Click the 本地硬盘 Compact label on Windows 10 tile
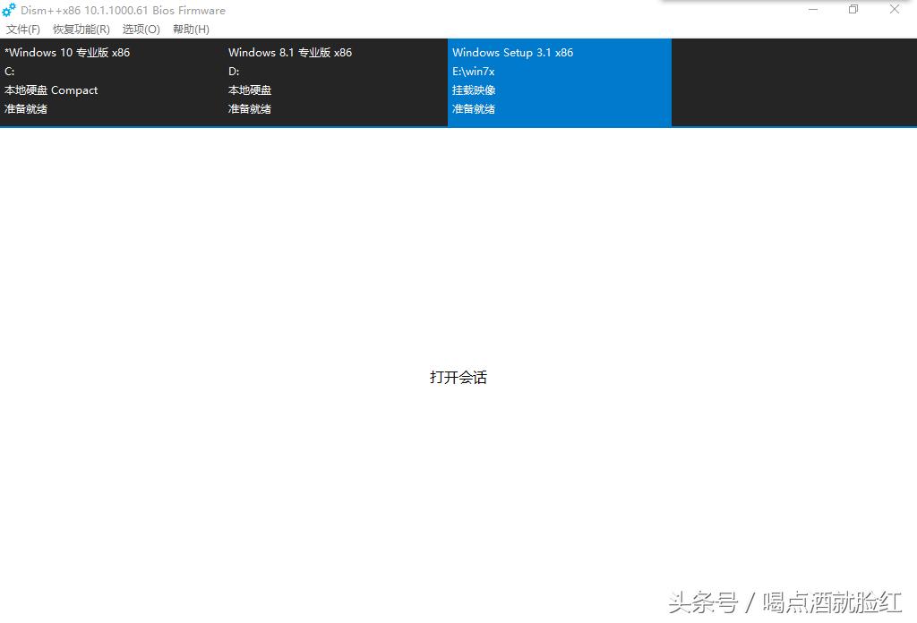Image resolution: width=917 pixels, height=623 pixels. (x=50, y=90)
